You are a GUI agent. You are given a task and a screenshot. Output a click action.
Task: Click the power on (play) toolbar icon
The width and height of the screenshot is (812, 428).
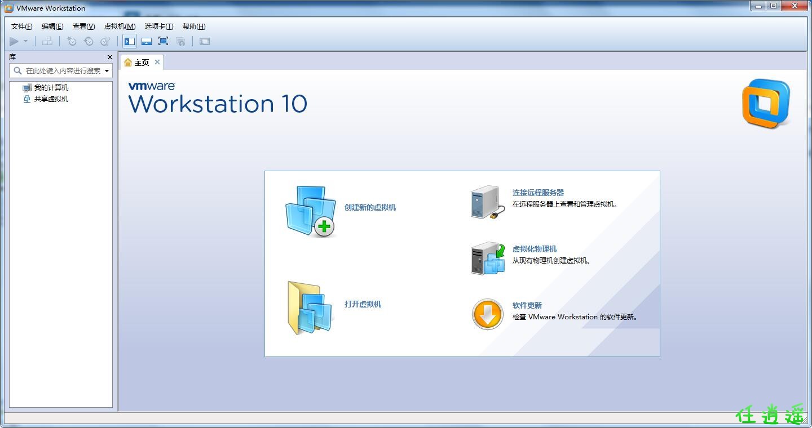(x=14, y=41)
